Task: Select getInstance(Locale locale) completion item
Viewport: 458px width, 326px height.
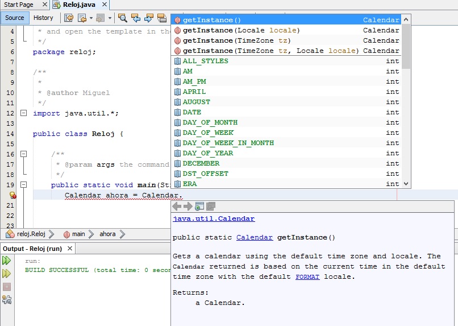Action: [x=241, y=30]
